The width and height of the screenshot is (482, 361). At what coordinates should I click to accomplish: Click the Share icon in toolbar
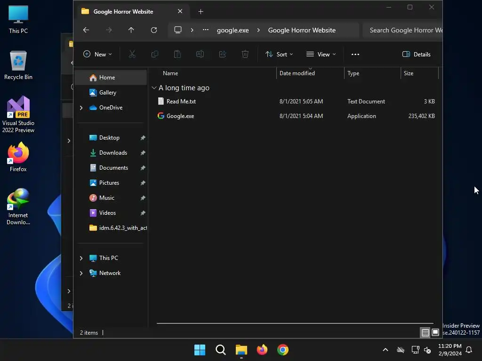223,55
